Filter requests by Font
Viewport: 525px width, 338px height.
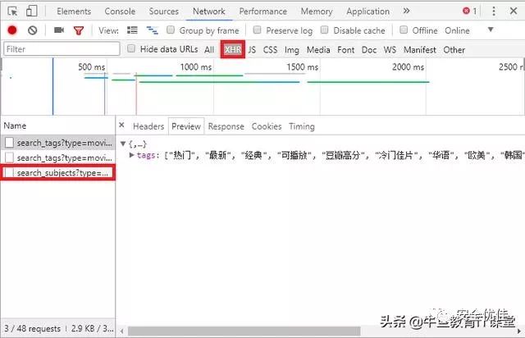(346, 49)
